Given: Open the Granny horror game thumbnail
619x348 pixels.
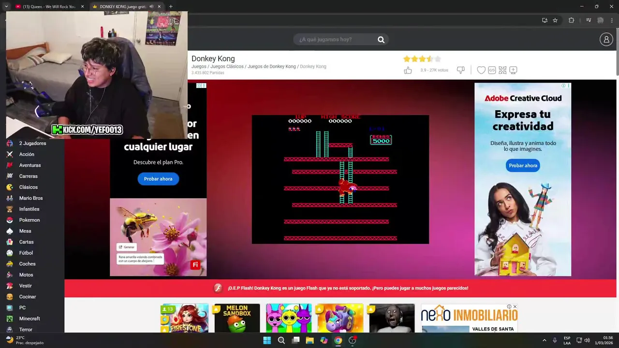Looking at the screenshot, I should coord(392,318).
